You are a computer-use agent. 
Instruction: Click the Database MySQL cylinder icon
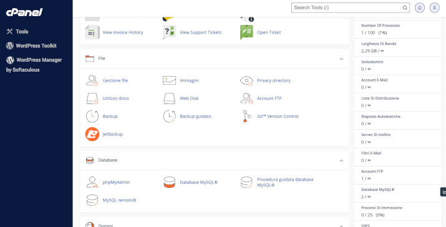tap(169, 182)
